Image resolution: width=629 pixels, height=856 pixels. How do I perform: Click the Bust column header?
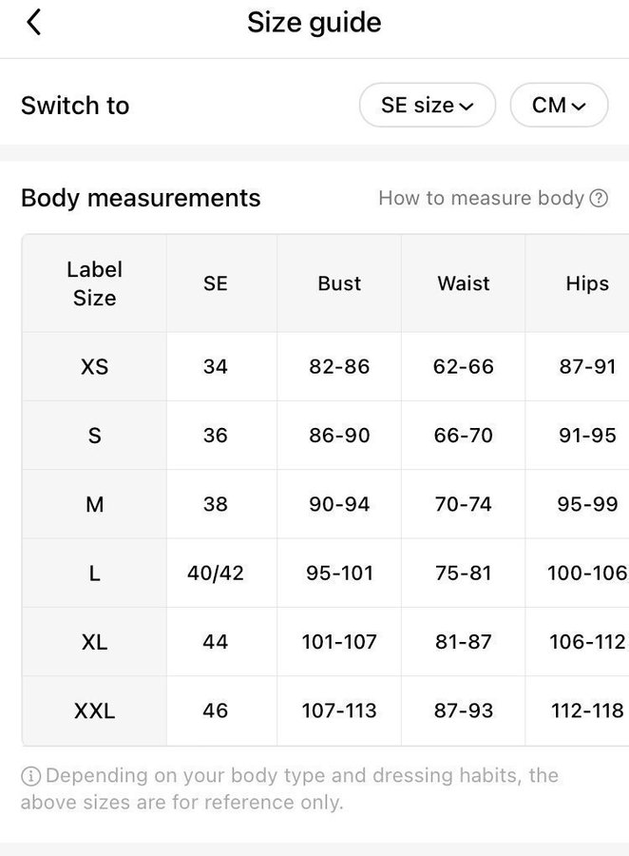pyautogui.click(x=339, y=283)
